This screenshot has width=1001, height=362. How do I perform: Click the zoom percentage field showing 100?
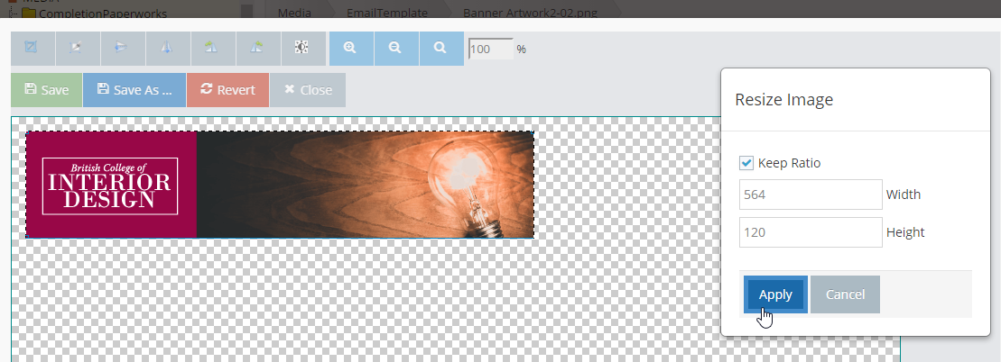[x=491, y=49]
